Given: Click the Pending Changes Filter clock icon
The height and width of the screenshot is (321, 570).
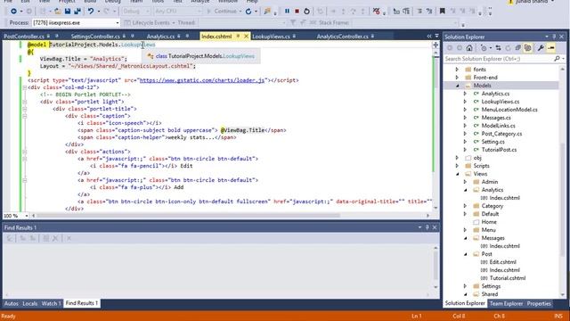Looking at the screenshot, I should tap(484, 48).
